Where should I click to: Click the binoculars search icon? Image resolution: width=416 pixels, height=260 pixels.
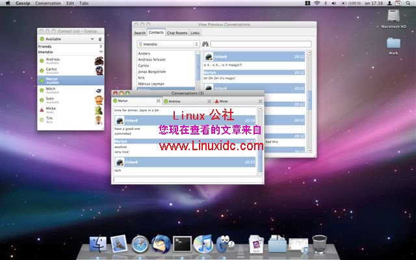[x=205, y=44]
